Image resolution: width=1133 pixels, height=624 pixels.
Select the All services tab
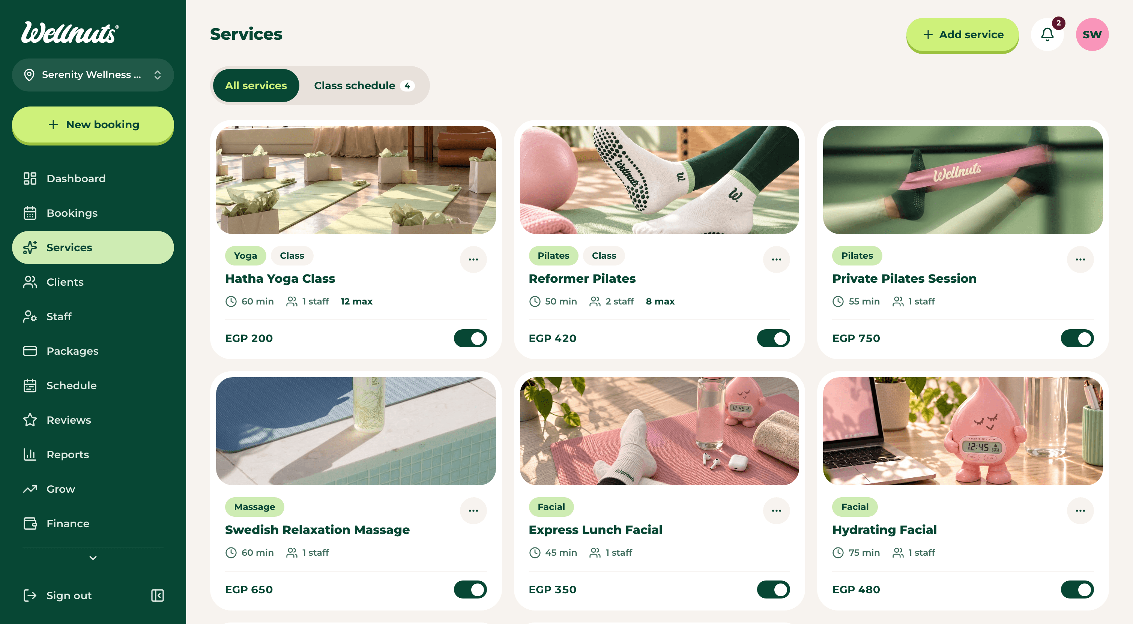tap(256, 85)
